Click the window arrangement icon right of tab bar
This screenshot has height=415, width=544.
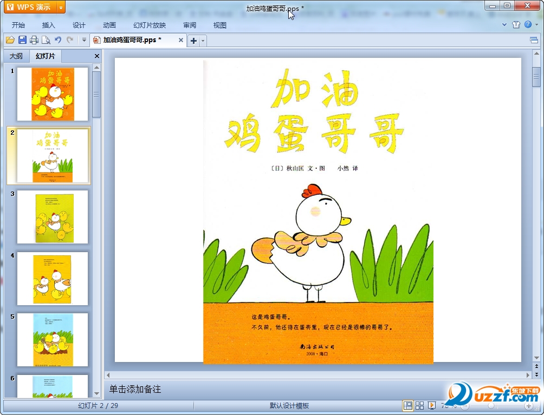[534, 40]
